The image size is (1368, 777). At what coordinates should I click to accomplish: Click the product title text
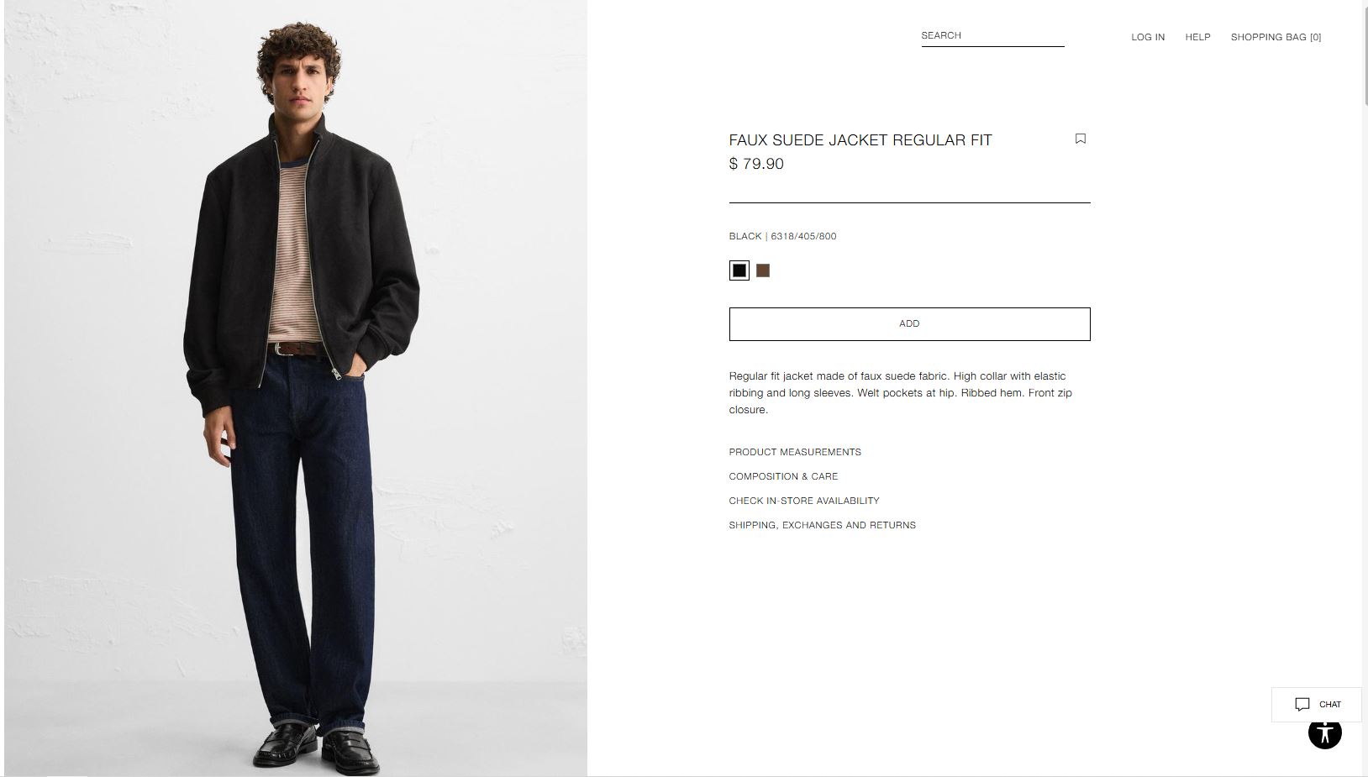860,140
